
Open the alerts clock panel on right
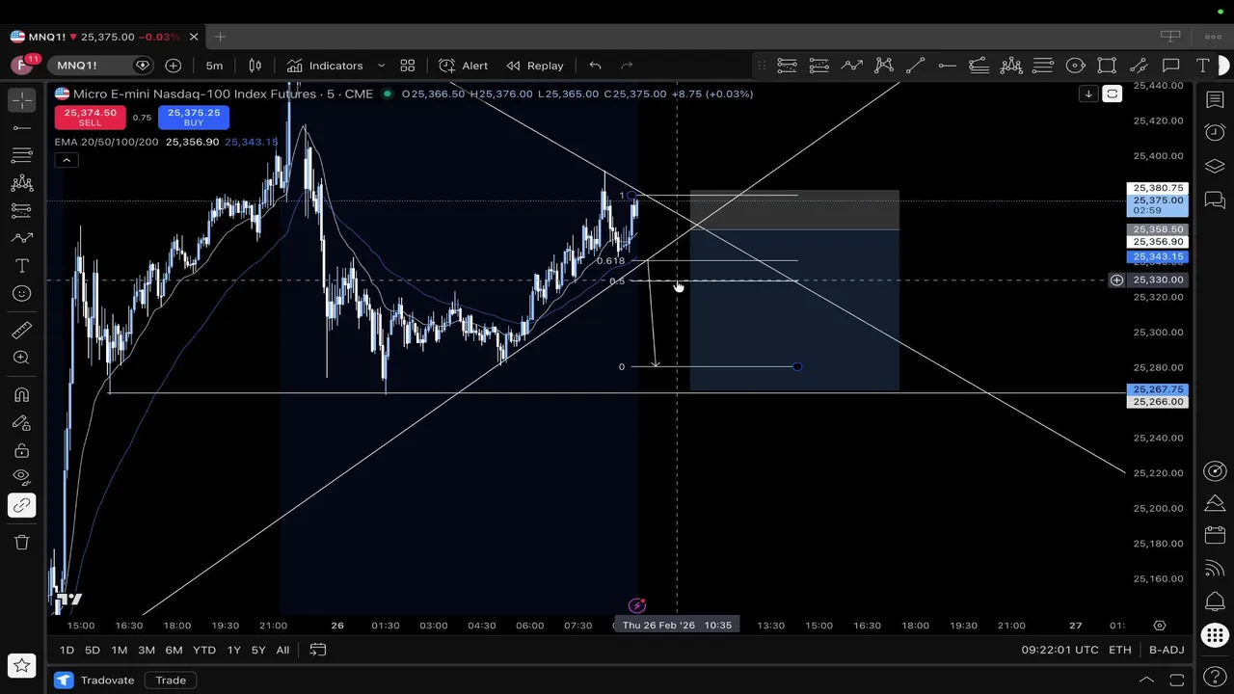tap(1215, 132)
